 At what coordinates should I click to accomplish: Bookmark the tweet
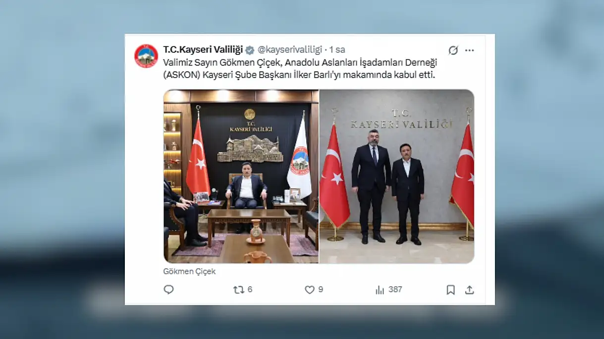(450, 290)
